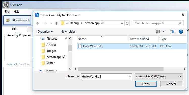Open the recent locations dropdown arrow

pos(51,23)
